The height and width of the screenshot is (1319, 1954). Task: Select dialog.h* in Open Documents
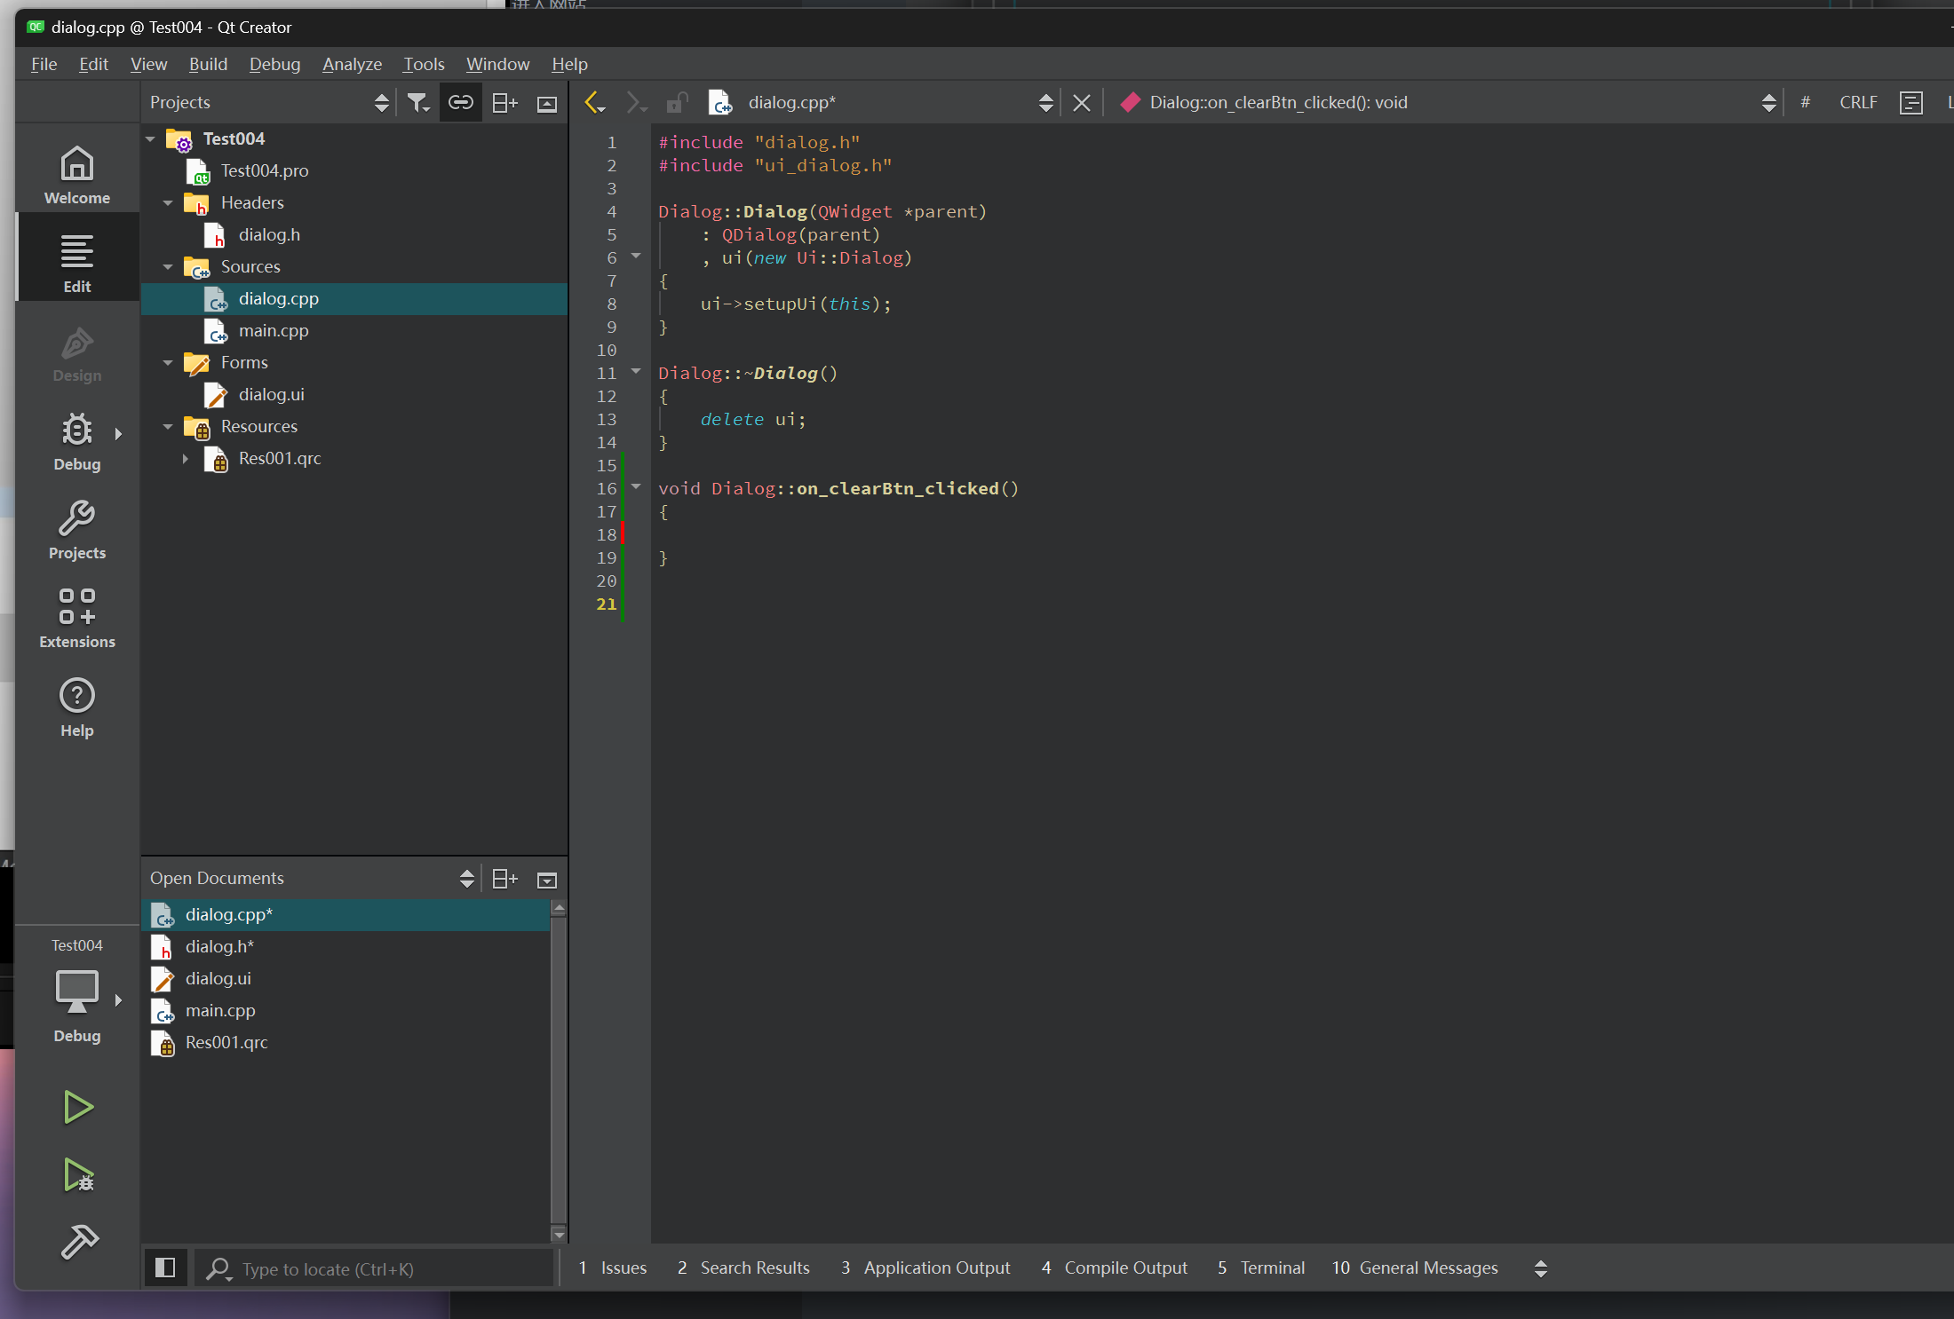219,946
